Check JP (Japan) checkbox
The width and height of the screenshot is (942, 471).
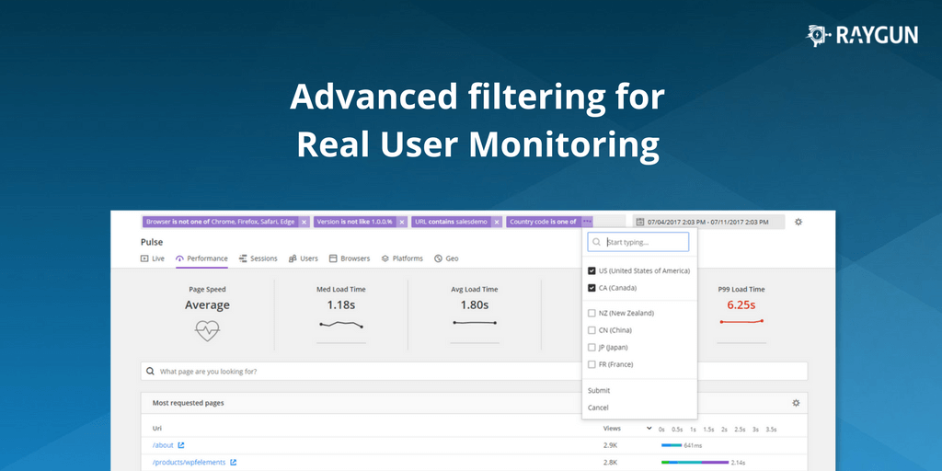click(x=592, y=347)
